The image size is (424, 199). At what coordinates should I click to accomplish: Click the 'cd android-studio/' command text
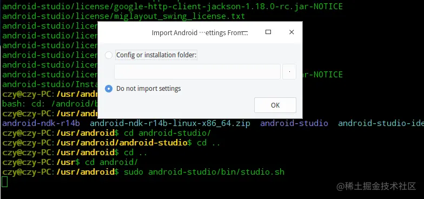coord(168,133)
